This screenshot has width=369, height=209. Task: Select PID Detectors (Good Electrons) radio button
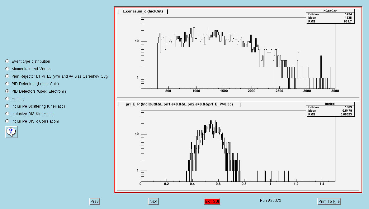tap(7, 91)
